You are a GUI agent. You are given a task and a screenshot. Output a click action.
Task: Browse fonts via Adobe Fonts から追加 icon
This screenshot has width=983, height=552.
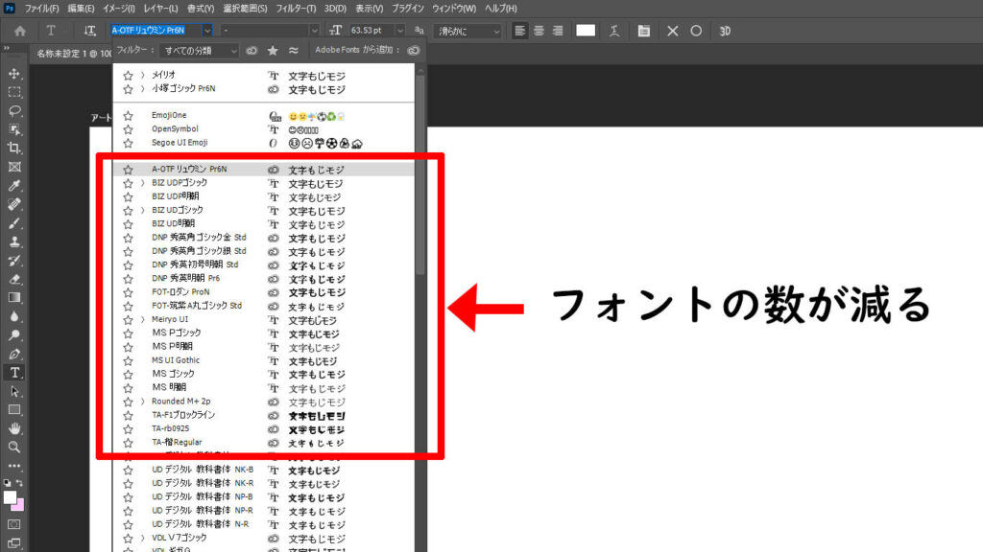[413, 50]
